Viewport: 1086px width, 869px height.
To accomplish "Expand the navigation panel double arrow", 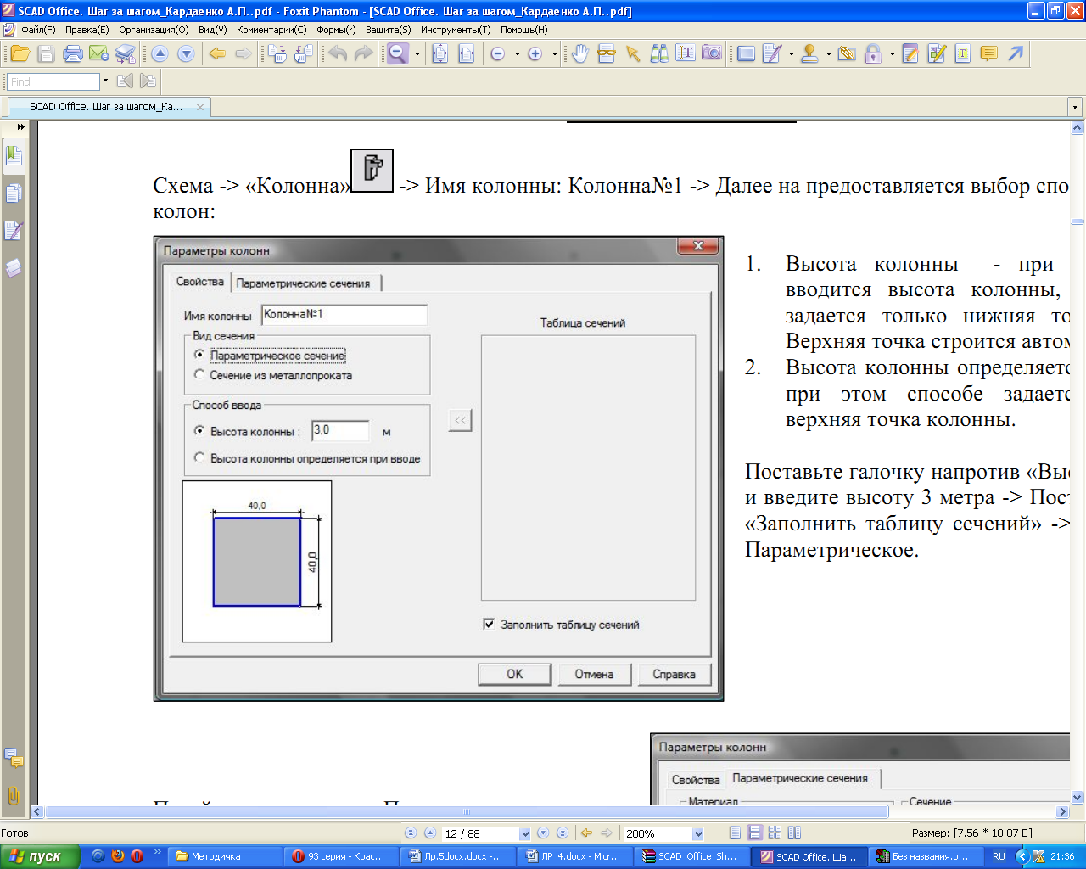I will (21, 126).
